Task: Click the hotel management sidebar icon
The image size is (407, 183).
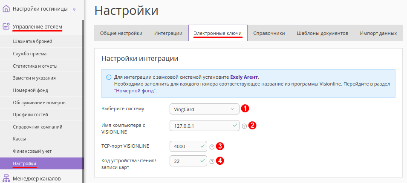Action: pyautogui.click(x=6, y=26)
